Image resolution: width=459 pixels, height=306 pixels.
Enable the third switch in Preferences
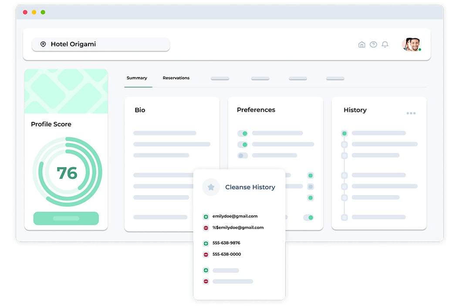pos(243,155)
